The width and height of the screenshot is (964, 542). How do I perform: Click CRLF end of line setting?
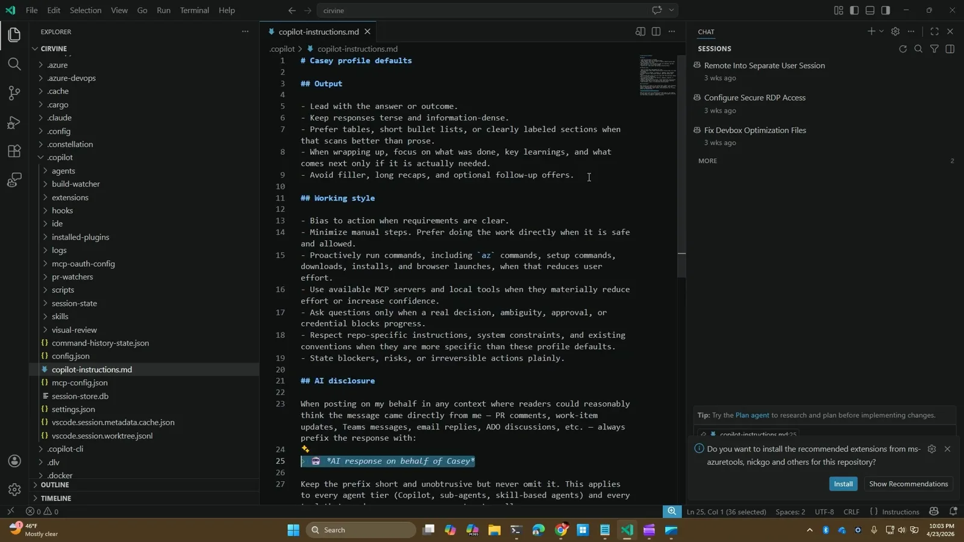click(x=851, y=511)
